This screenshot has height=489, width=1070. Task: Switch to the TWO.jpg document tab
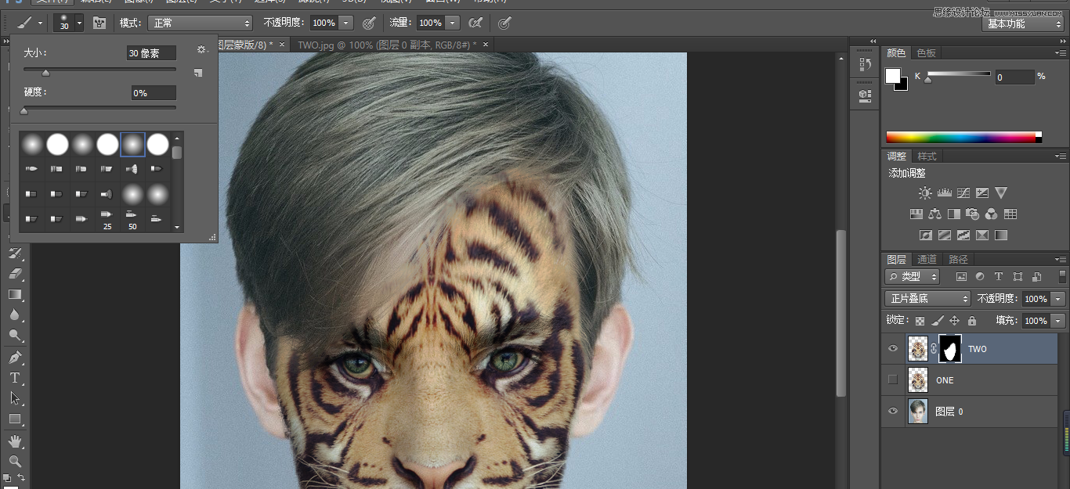[x=386, y=45]
